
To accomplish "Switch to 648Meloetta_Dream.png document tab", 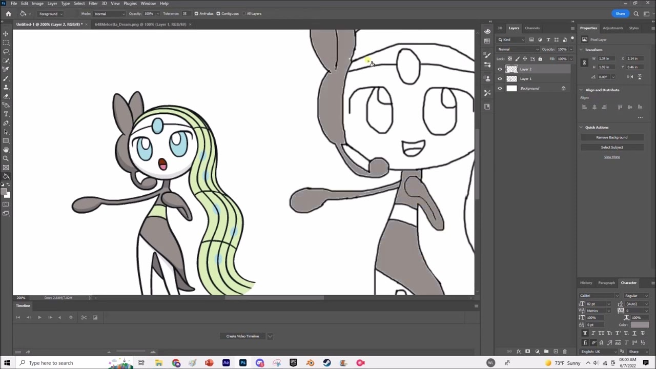I will coord(140,24).
